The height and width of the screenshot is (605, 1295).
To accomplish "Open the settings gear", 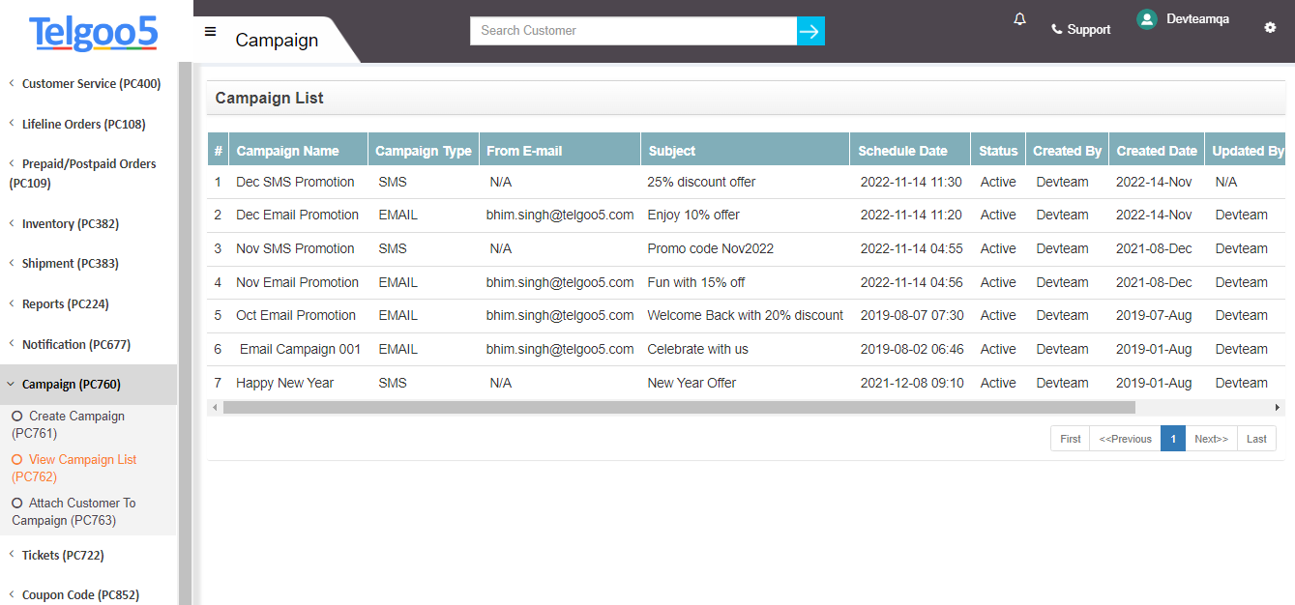I will [x=1269, y=28].
